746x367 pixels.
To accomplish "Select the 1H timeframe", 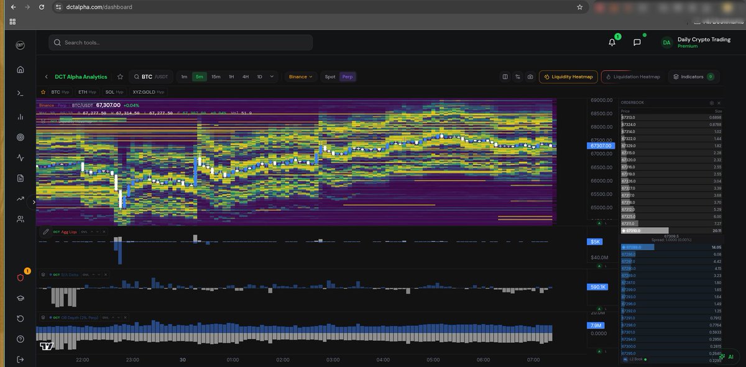I will [x=231, y=77].
